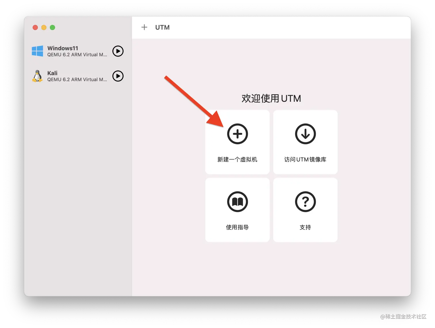
Task: Click the 支持 label
Action: (x=305, y=227)
